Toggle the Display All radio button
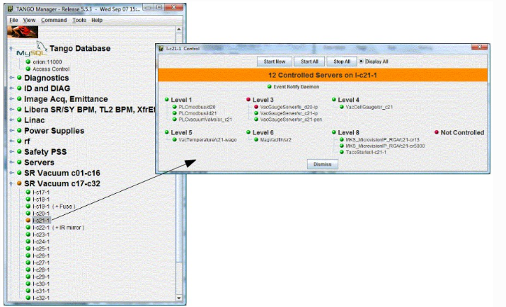Image resolution: width=506 pixels, height=307 pixels. click(x=361, y=62)
